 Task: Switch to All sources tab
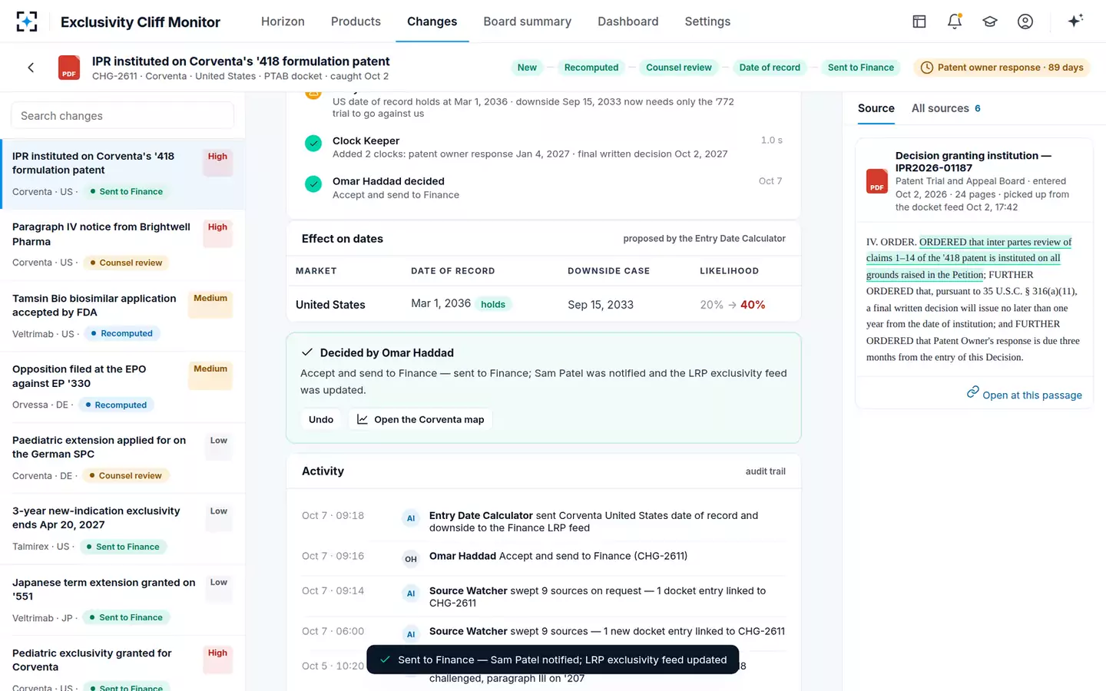click(x=946, y=108)
